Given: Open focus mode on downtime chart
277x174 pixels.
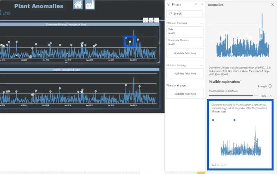Looking at the screenshot, I should [x=151, y=20].
